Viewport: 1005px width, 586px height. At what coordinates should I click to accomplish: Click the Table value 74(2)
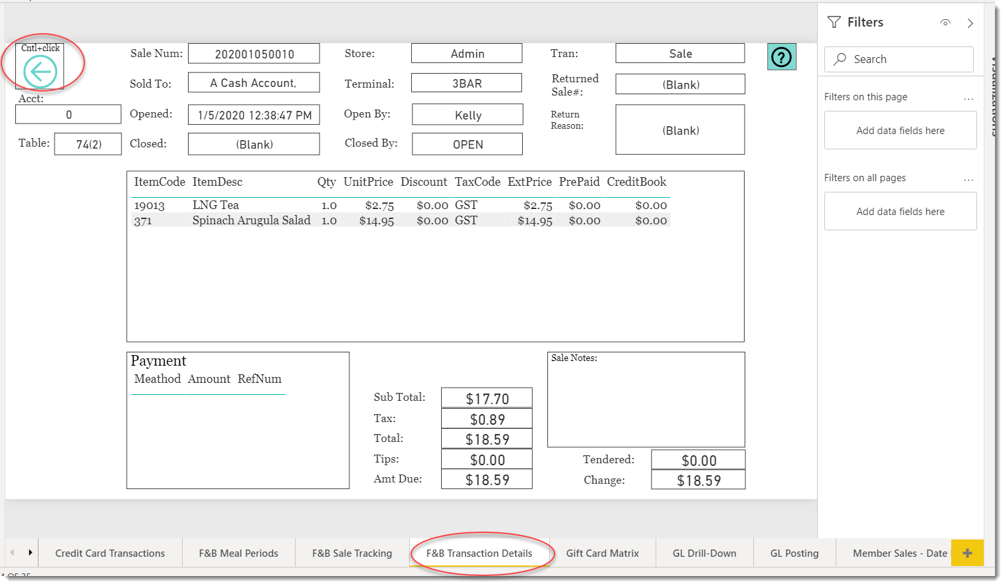(x=88, y=144)
